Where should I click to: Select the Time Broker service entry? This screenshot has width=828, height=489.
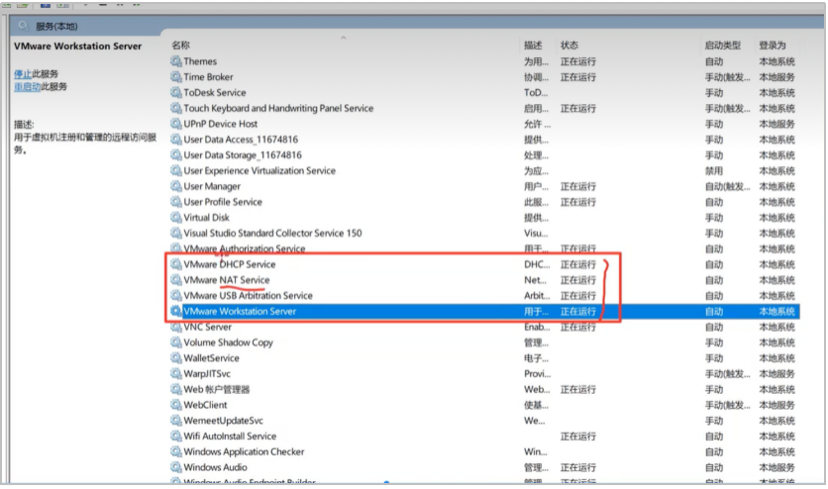(x=208, y=77)
